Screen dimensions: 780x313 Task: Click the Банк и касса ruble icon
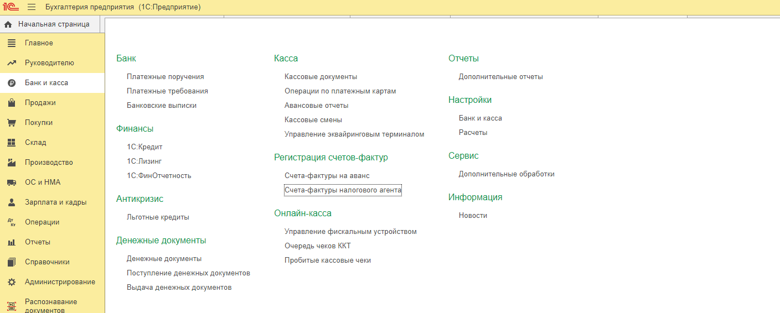(x=12, y=83)
